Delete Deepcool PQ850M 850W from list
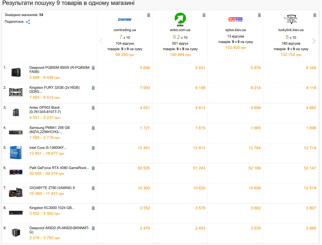 click(93, 68)
